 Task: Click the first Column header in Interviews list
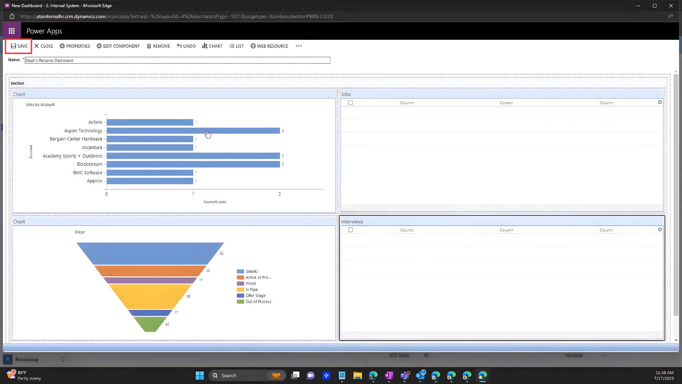tap(407, 230)
